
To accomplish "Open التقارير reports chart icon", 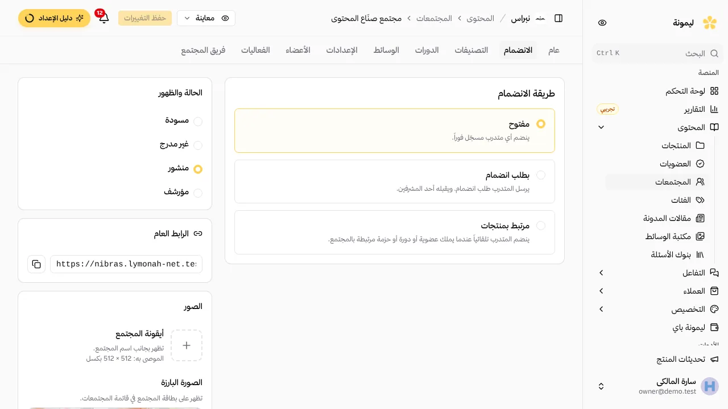I will pos(715,109).
